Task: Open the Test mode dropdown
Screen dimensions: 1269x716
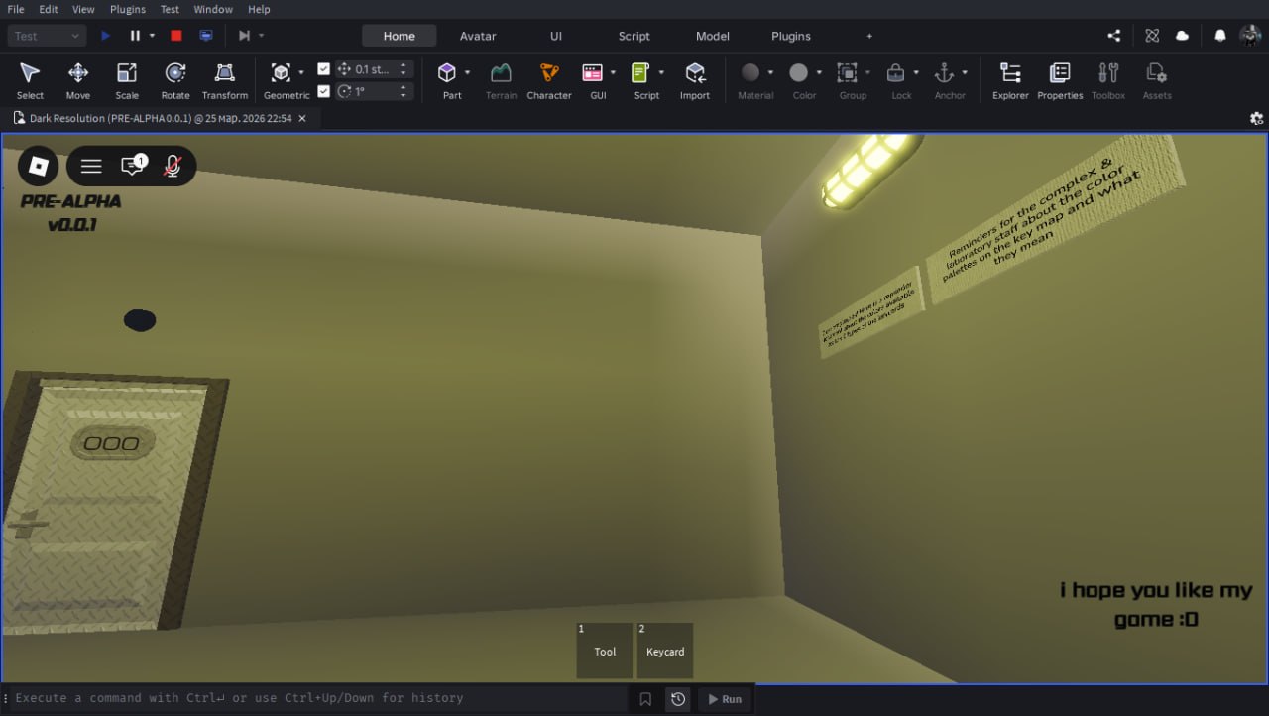Action: pyautogui.click(x=48, y=36)
